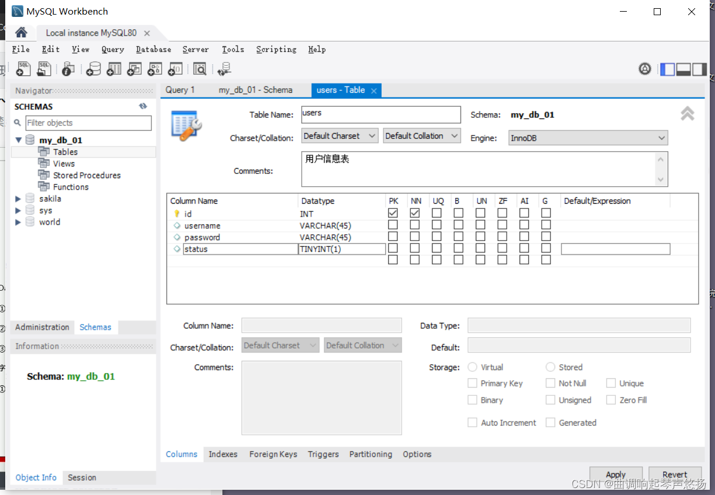Click the primary key icon for id
Screen dimensions: 715x495
click(177, 214)
